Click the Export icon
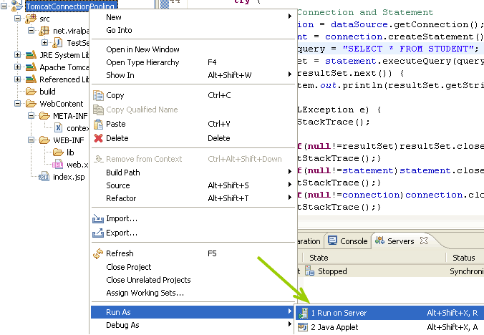 [98, 233]
